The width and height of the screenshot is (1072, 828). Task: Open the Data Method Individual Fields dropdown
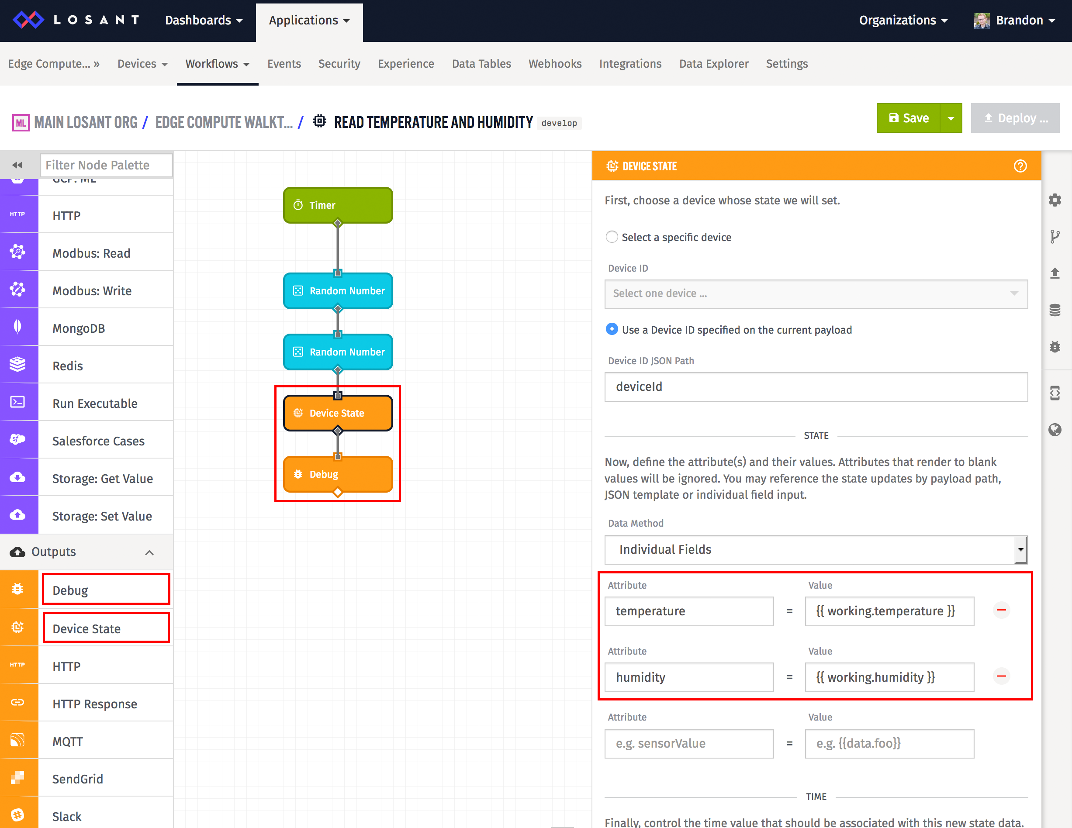816,550
